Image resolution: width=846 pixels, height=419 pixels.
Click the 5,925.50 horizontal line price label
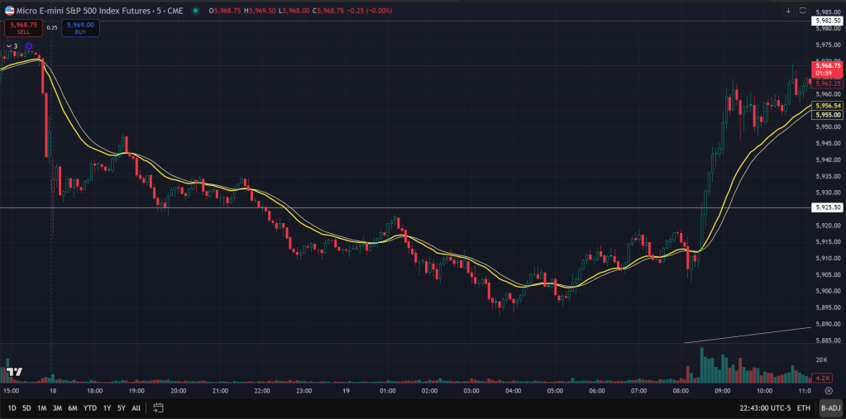click(x=827, y=207)
